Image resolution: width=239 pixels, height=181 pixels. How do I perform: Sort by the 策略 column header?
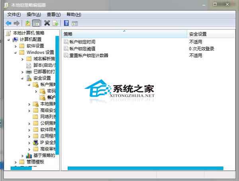tap(124, 34)
